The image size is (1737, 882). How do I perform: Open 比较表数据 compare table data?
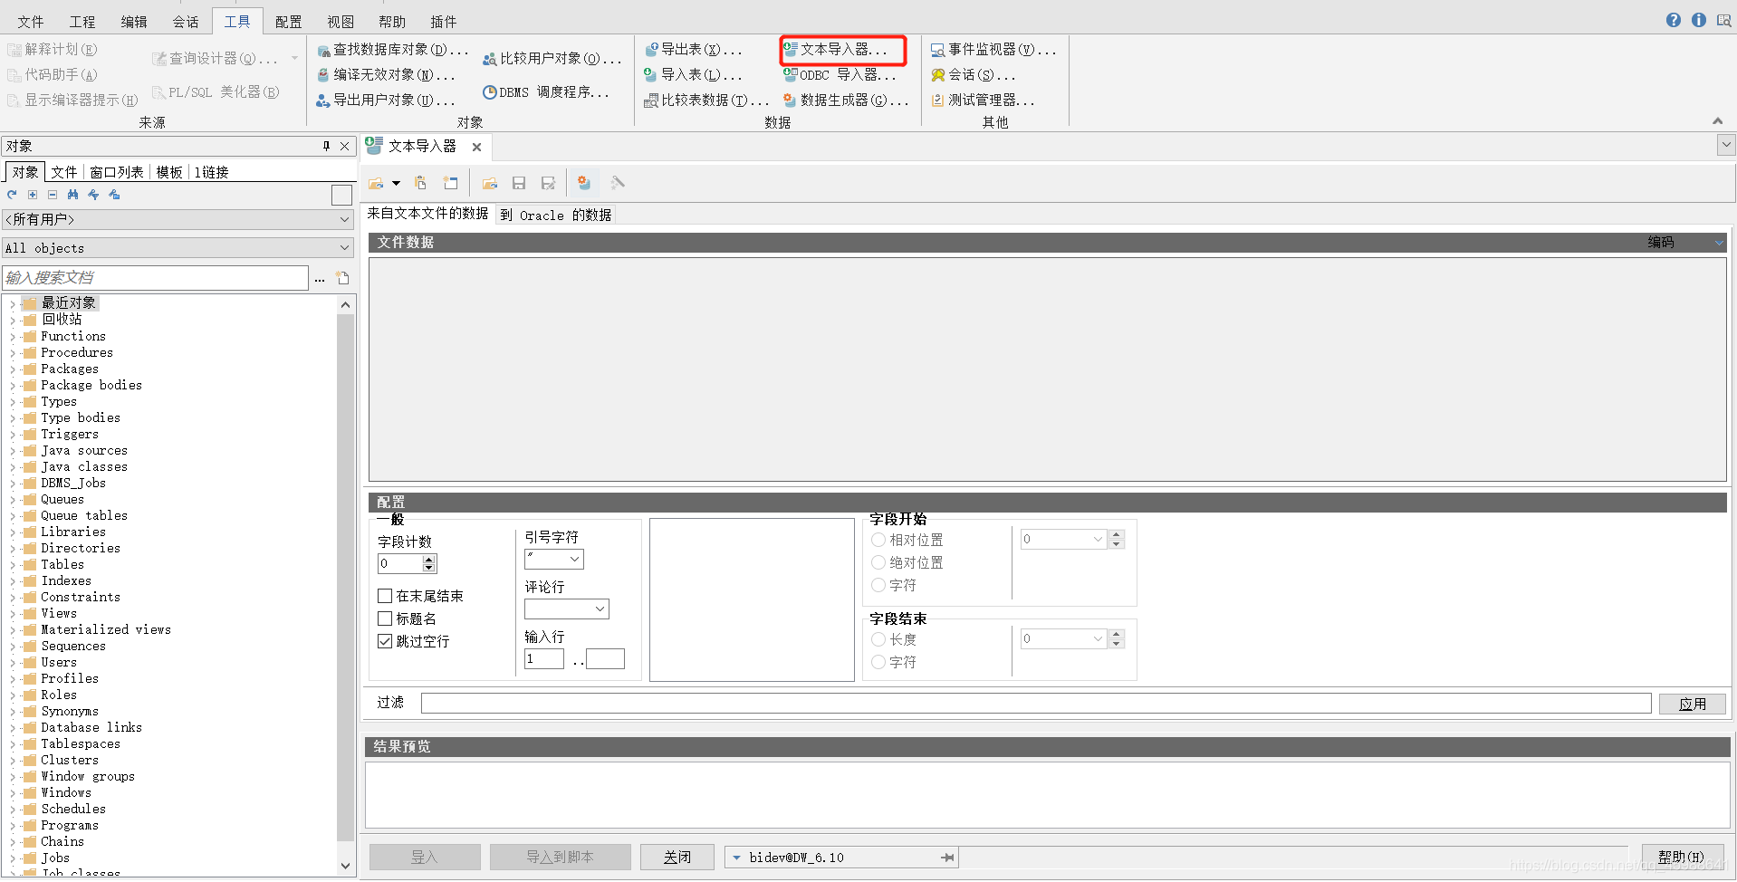[705, 101]
